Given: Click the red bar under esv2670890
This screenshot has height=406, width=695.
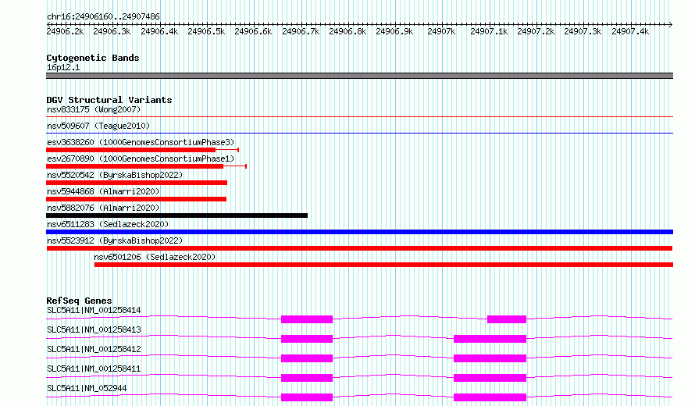Looking at the screenshot, I should point(135,166).
